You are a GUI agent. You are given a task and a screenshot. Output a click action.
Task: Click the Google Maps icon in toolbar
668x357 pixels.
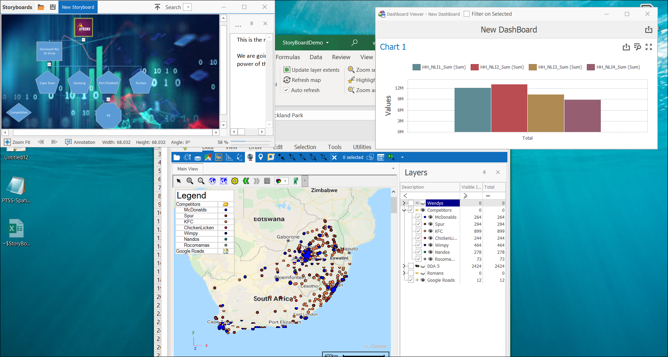[x=208, y=157]
